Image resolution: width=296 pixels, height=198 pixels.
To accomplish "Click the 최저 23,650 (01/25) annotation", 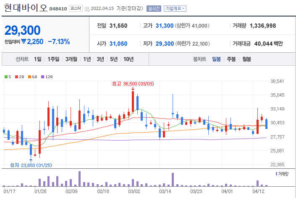I will 31,165.
